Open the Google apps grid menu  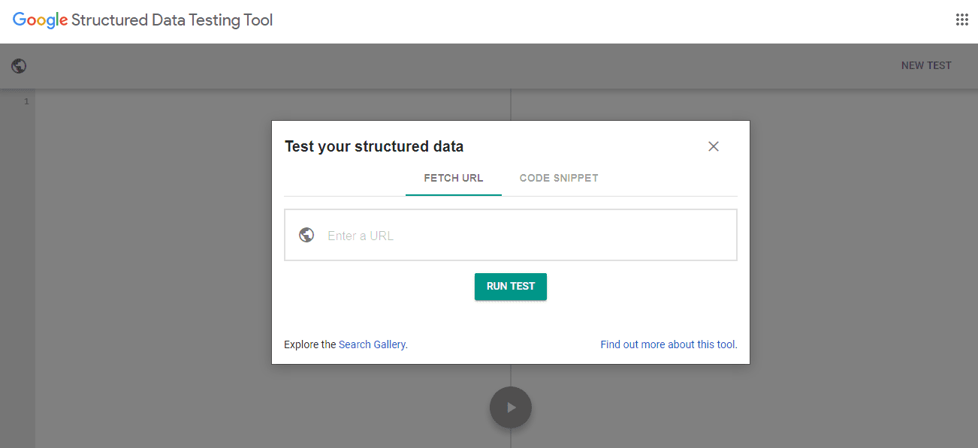(x=961, y=20)
